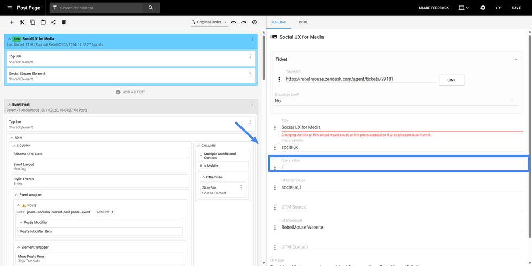Viewport: 532px width, 266px height.
Task: Click the share icon in toolbar
Action: [53, 22]
